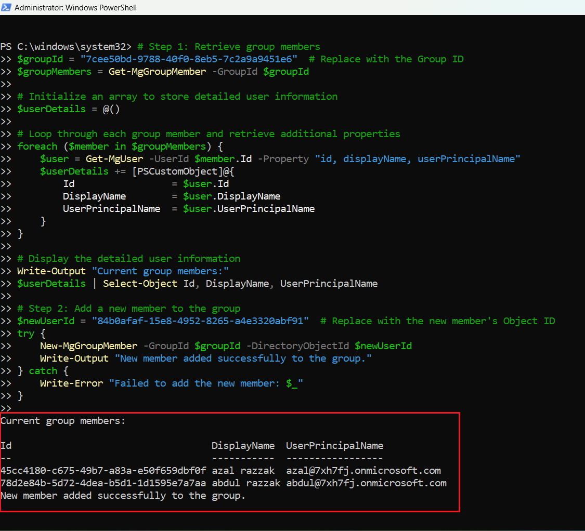Click the group ID string starting with 7cee50bd
Screen dimensions: 585x531
[189, 59]
